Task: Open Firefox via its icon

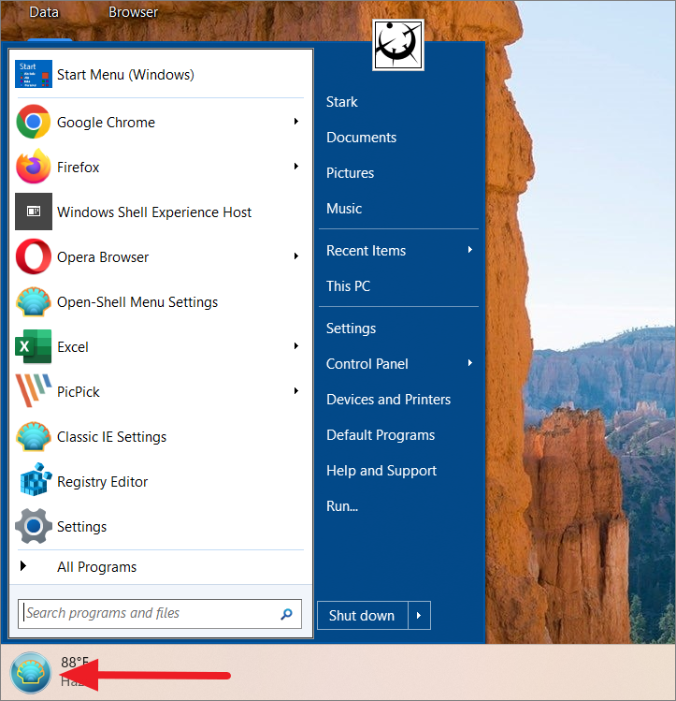Action: point(33,168)
